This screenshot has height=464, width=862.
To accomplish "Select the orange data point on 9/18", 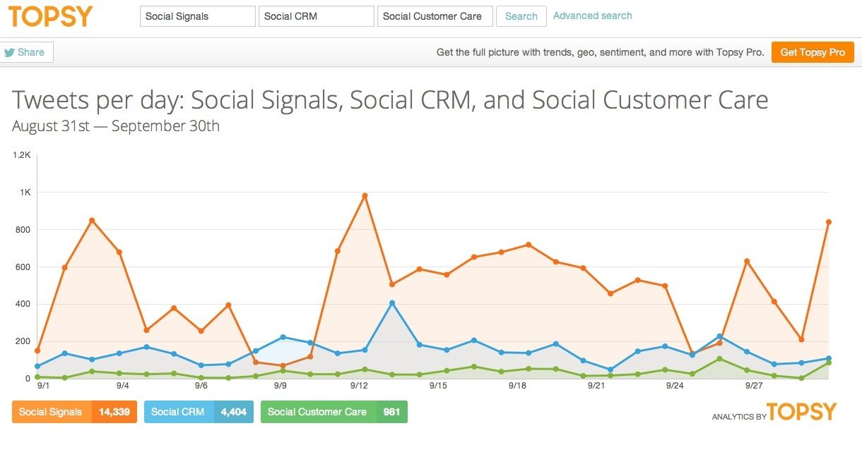I will (x=529, y=245).
